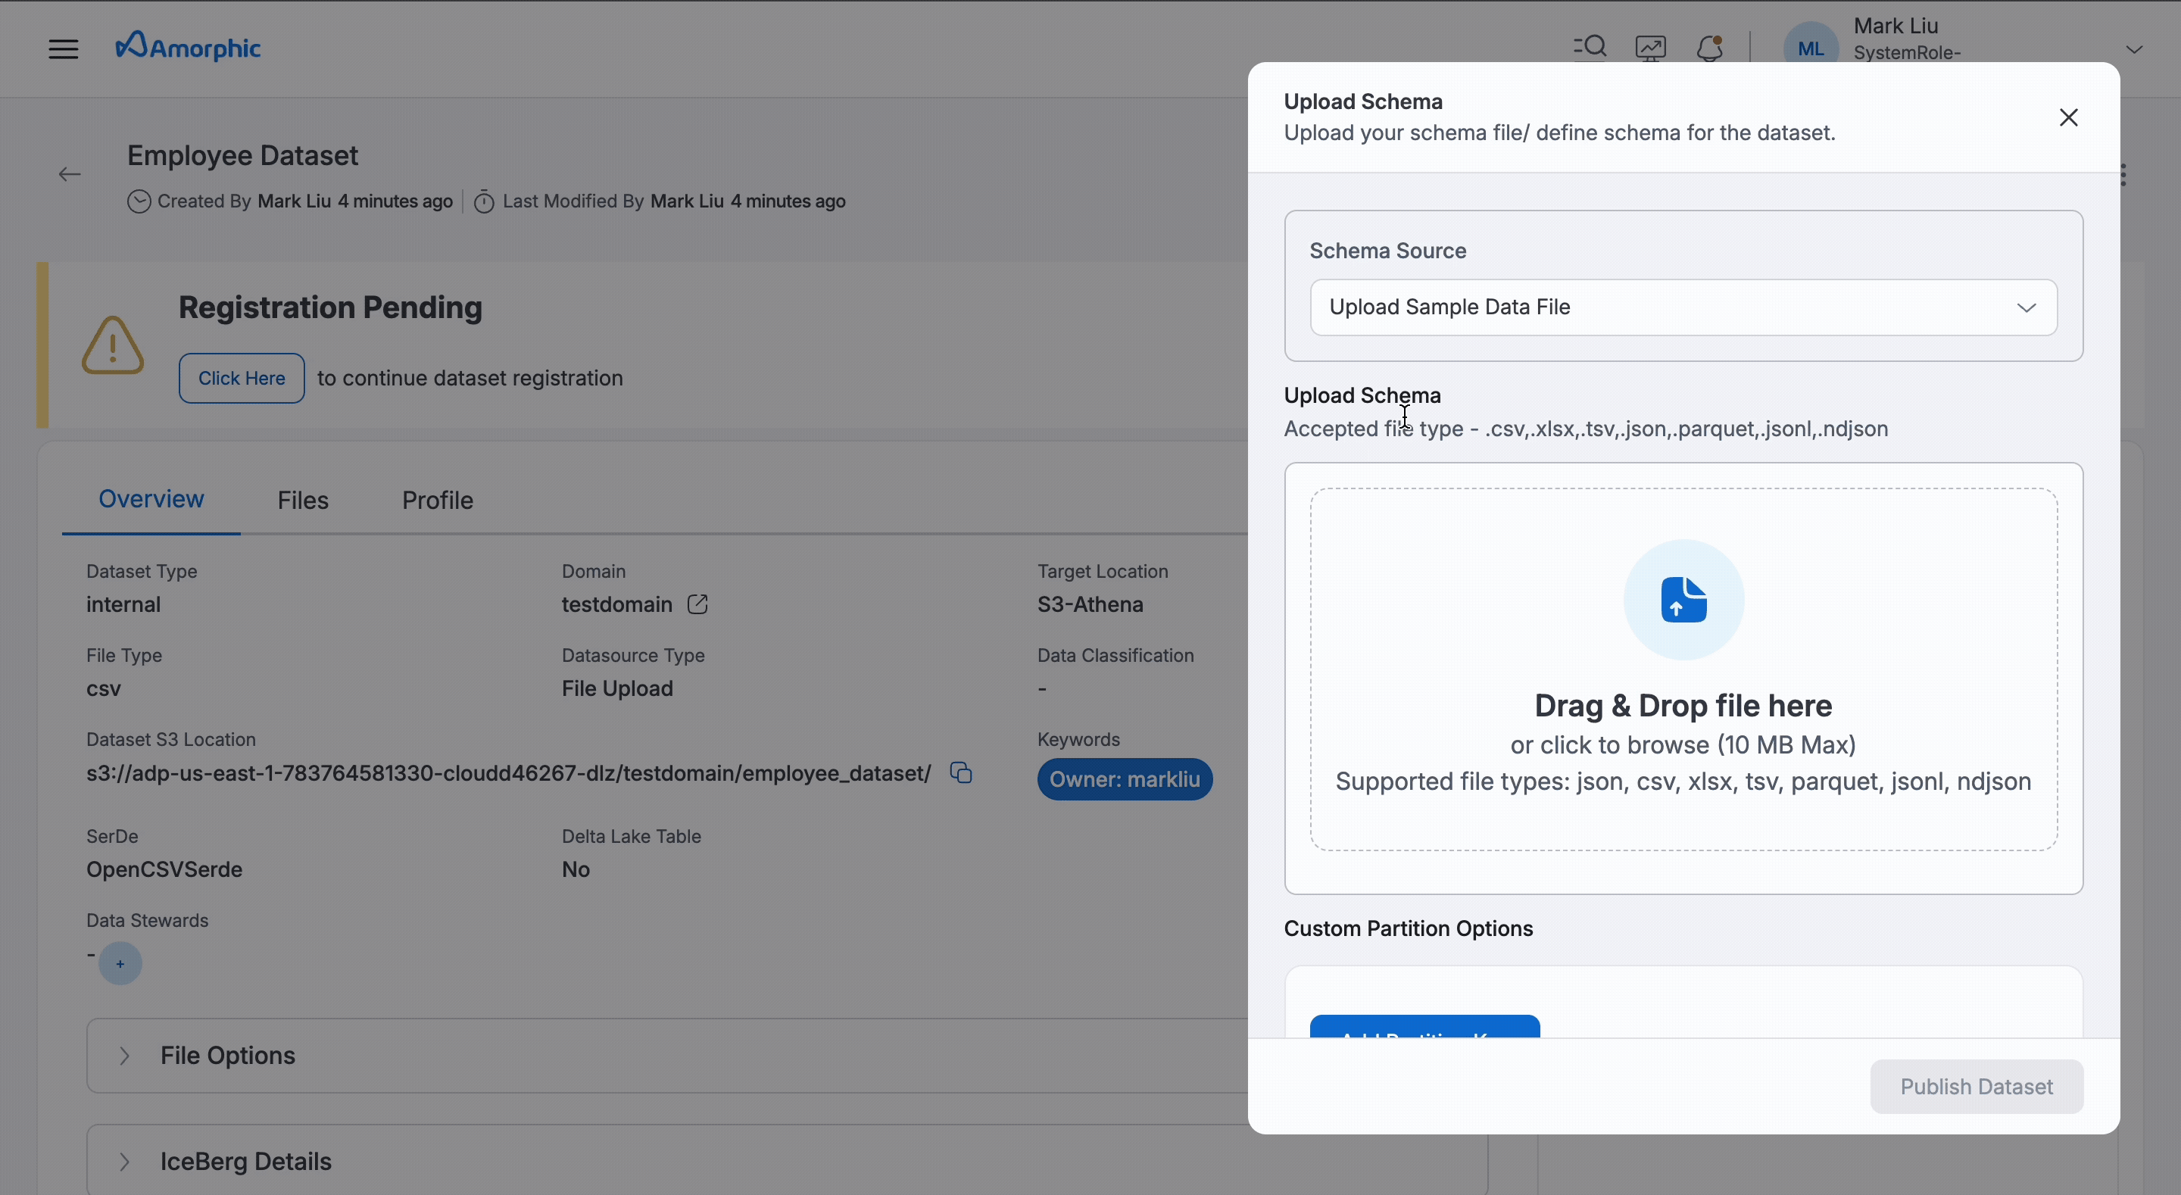The image size is (2181, 1195).
Task: Copy the Dataset S3 Location path
Action: click(961, 772)
